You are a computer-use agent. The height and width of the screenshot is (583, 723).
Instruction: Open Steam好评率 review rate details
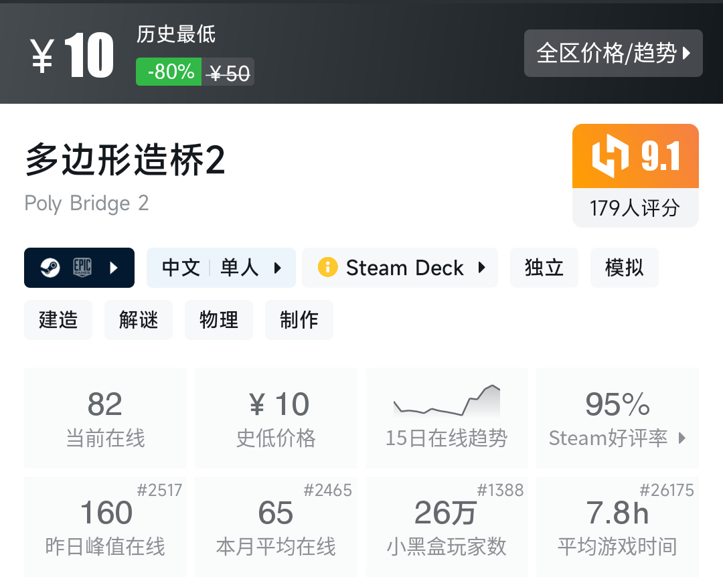[x=617, y=418]
